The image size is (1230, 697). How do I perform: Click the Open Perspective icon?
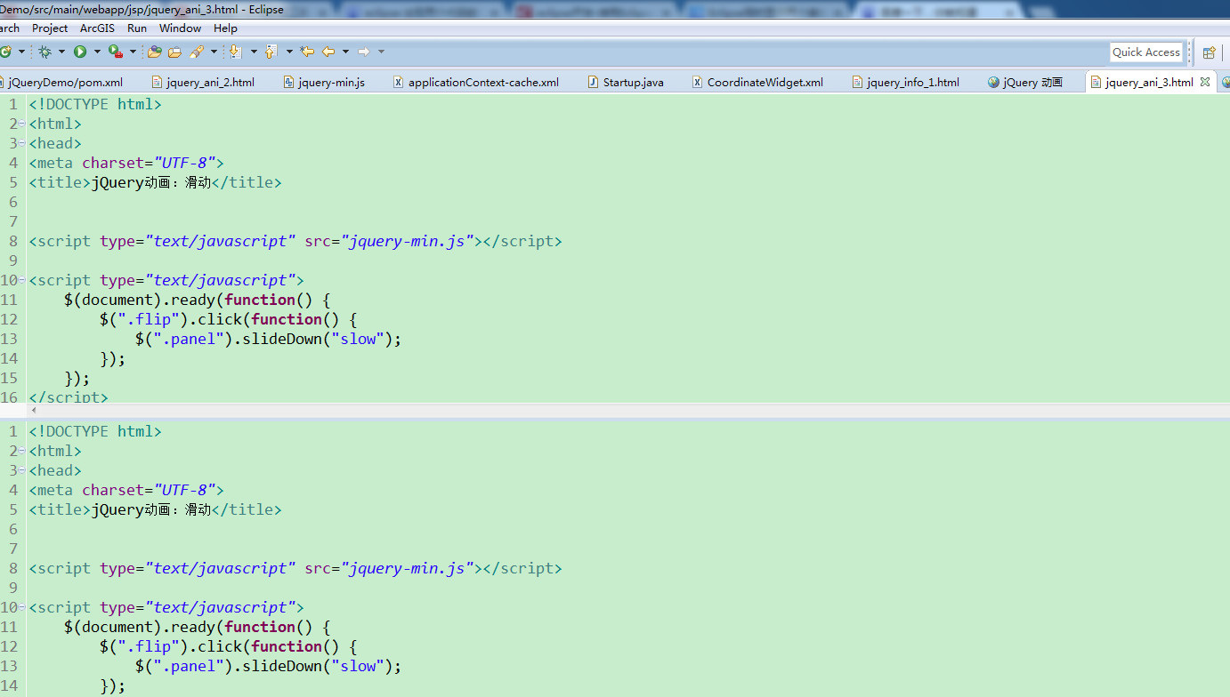click(x=1210, y=52)
